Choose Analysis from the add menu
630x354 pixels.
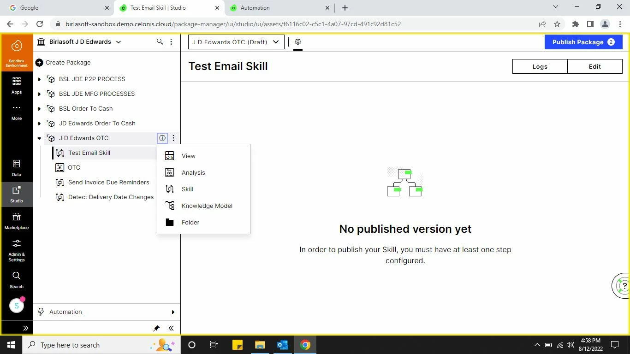pos(204,172)
